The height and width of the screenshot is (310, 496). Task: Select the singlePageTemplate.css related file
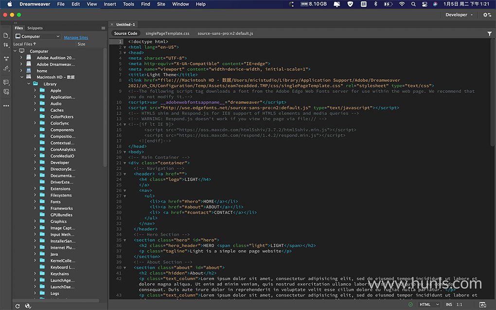[x=167, y=34]
